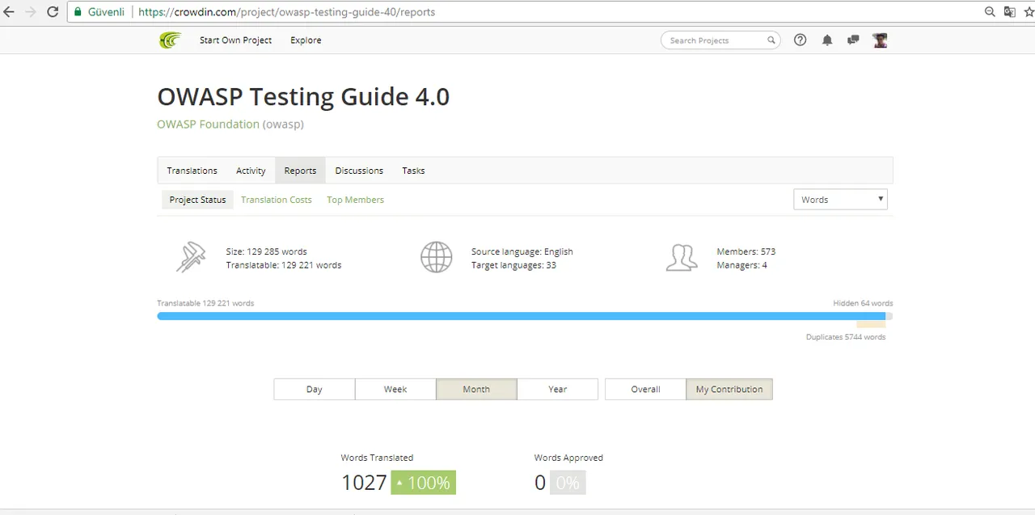Open the Tasks tab
1035x515 pixels.
[413, 171]
